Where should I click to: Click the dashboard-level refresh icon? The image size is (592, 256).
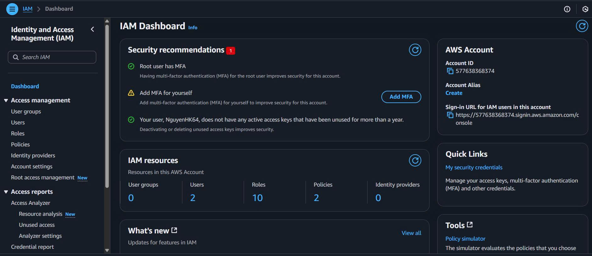click(582, 26)
